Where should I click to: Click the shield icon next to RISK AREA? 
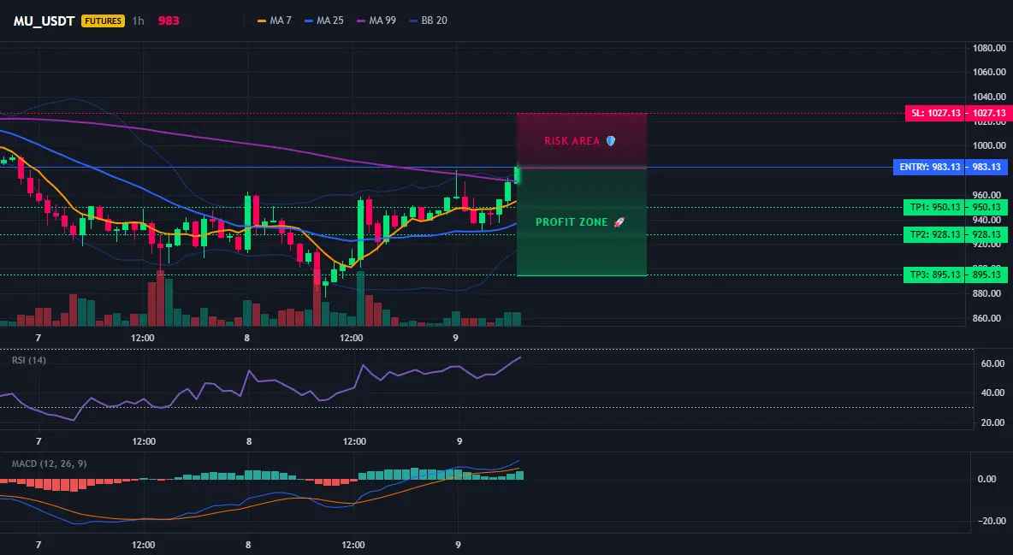(611, 141)
